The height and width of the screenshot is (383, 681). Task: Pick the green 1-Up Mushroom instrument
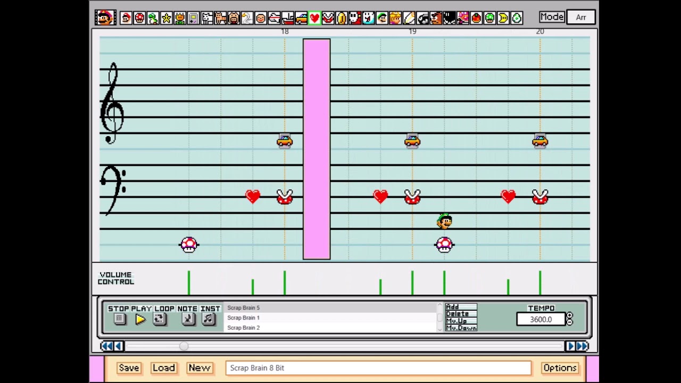490,18
